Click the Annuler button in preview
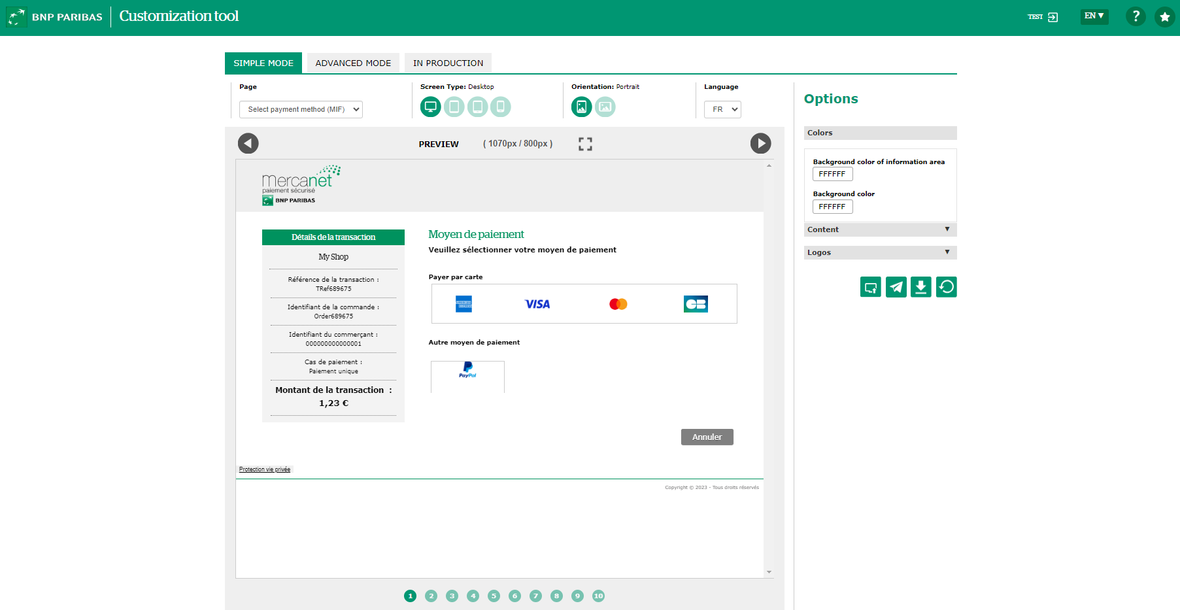 pyautogui.click(x=707, y=437)
